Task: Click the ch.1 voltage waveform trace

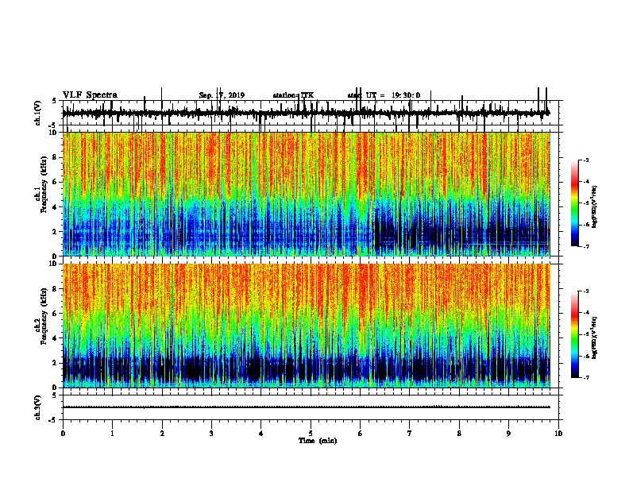Action: click(307, 113)
